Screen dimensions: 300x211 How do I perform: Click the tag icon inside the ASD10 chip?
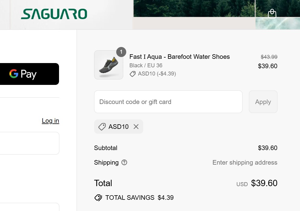click(x=102, y=126)
